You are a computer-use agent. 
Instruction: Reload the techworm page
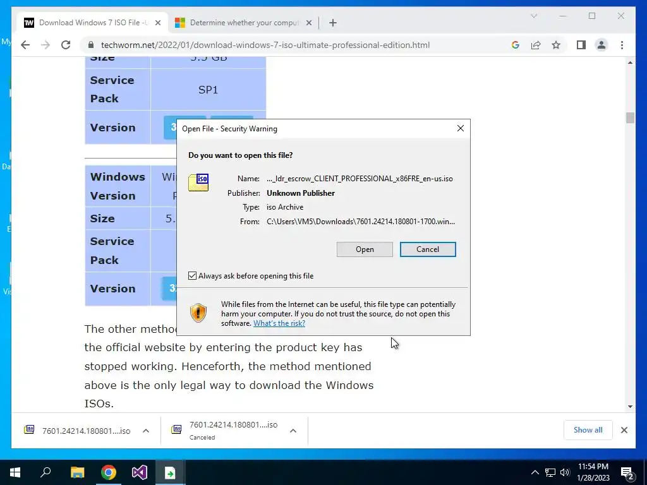point(66,45)
